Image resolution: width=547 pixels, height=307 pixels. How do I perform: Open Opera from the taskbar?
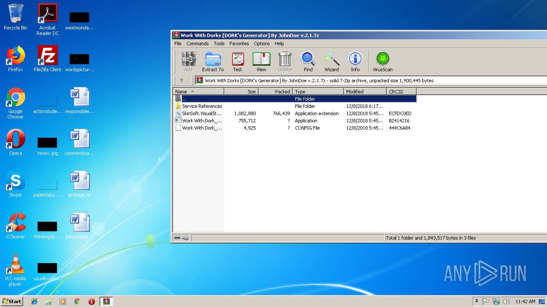coord(91,301)
